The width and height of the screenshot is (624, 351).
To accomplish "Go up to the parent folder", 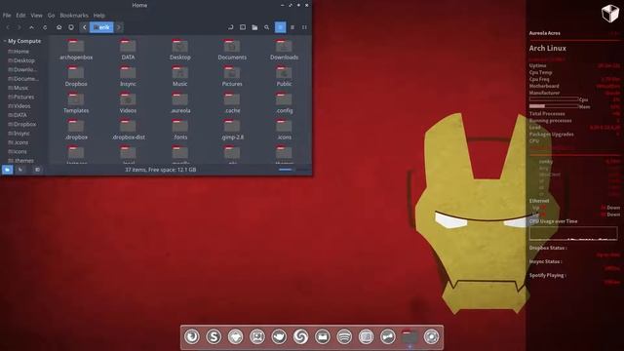I will [x=31, y=27].
